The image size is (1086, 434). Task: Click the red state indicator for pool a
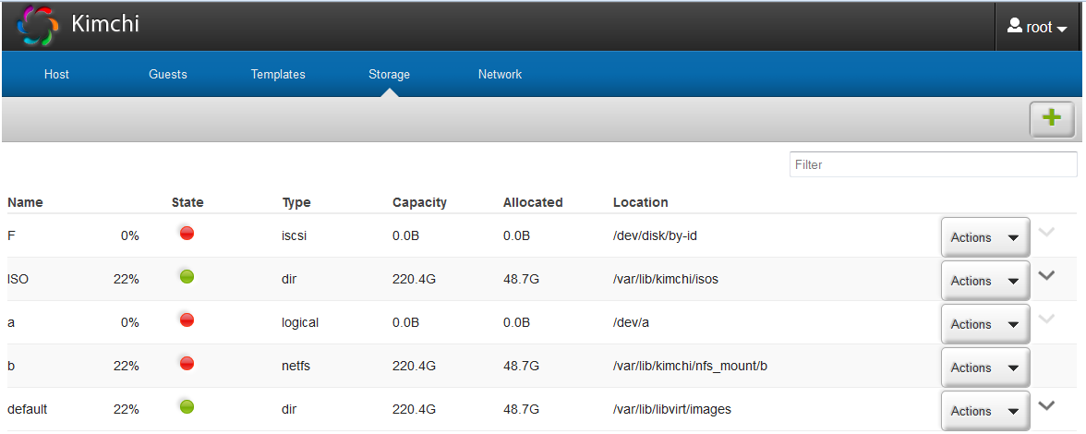(187, 320)
